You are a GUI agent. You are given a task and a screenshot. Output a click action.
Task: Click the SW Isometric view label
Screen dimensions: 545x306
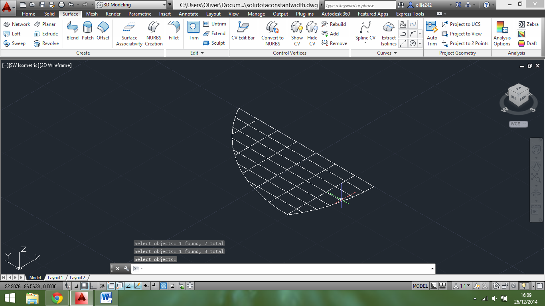pyautogui.click(x=24, y=65)
